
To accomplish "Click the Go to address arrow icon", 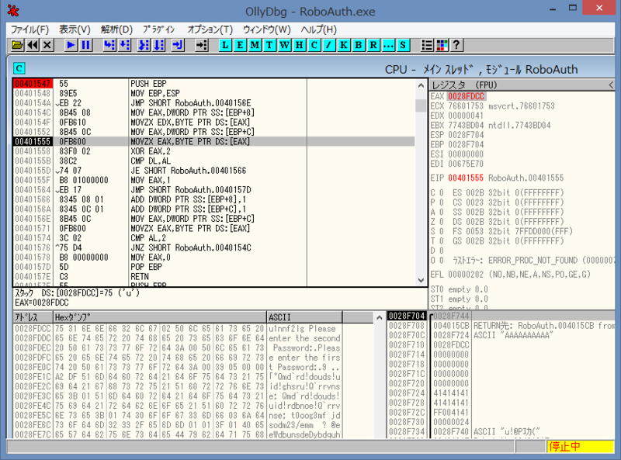I will pyautogui.click(x=202, y=45).
